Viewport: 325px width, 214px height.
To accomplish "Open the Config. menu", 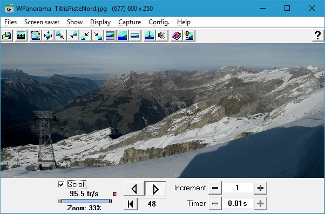I will [x=159, y=22].
